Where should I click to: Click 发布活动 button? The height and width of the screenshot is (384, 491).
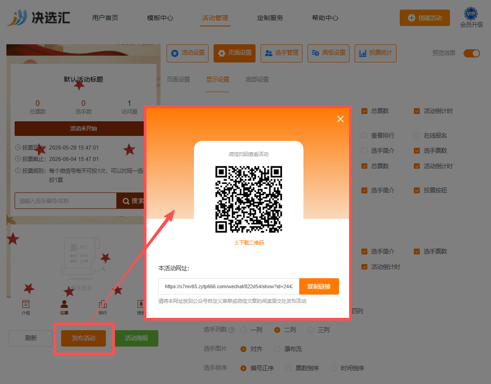(x=84, y=338)
